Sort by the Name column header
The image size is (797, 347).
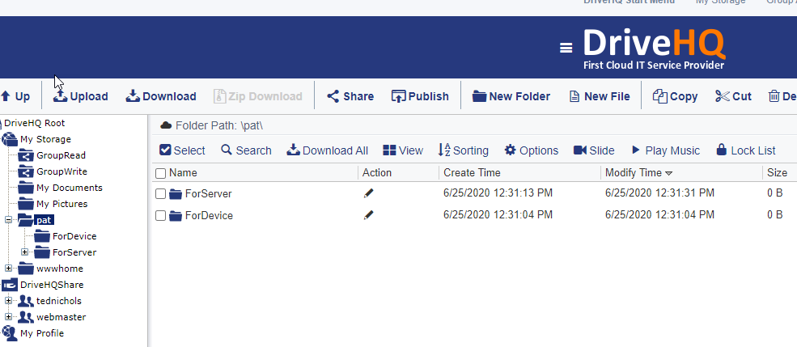point(183,173)
